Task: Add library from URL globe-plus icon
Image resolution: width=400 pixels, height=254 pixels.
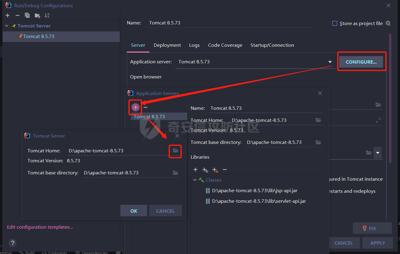Action: (205, 170)
